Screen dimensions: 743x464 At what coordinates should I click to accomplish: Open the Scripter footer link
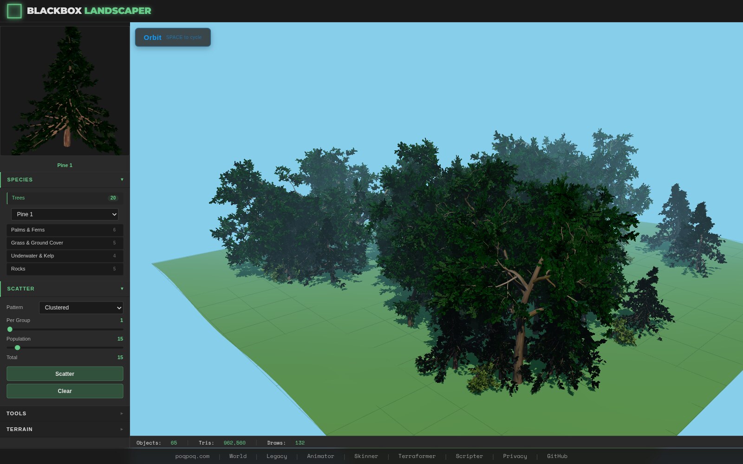469,456
